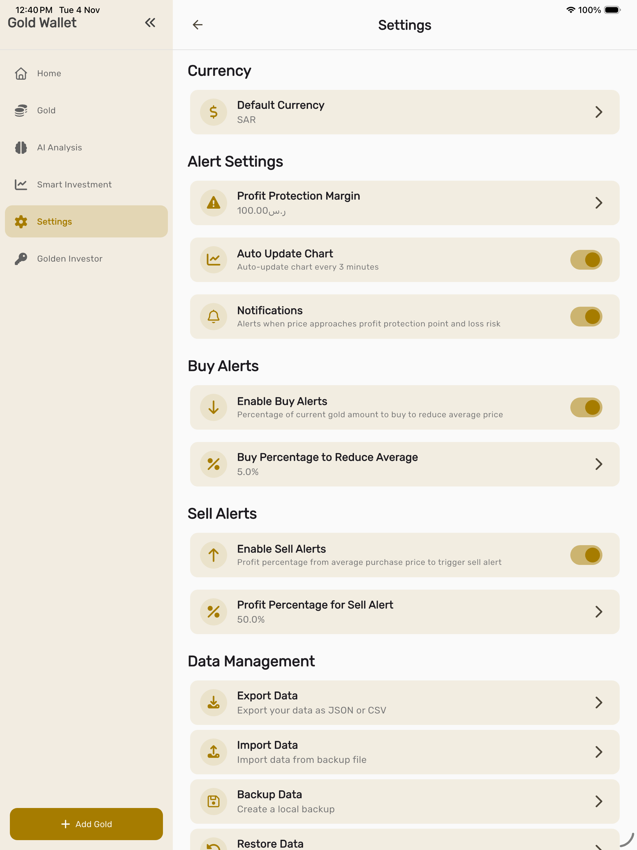Tap the back arrow icon

197,25
